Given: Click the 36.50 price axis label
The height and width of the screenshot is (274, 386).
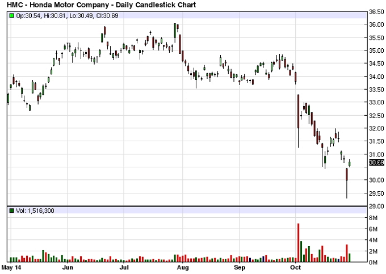Looking at the screenshot, I should coord(376,11).
